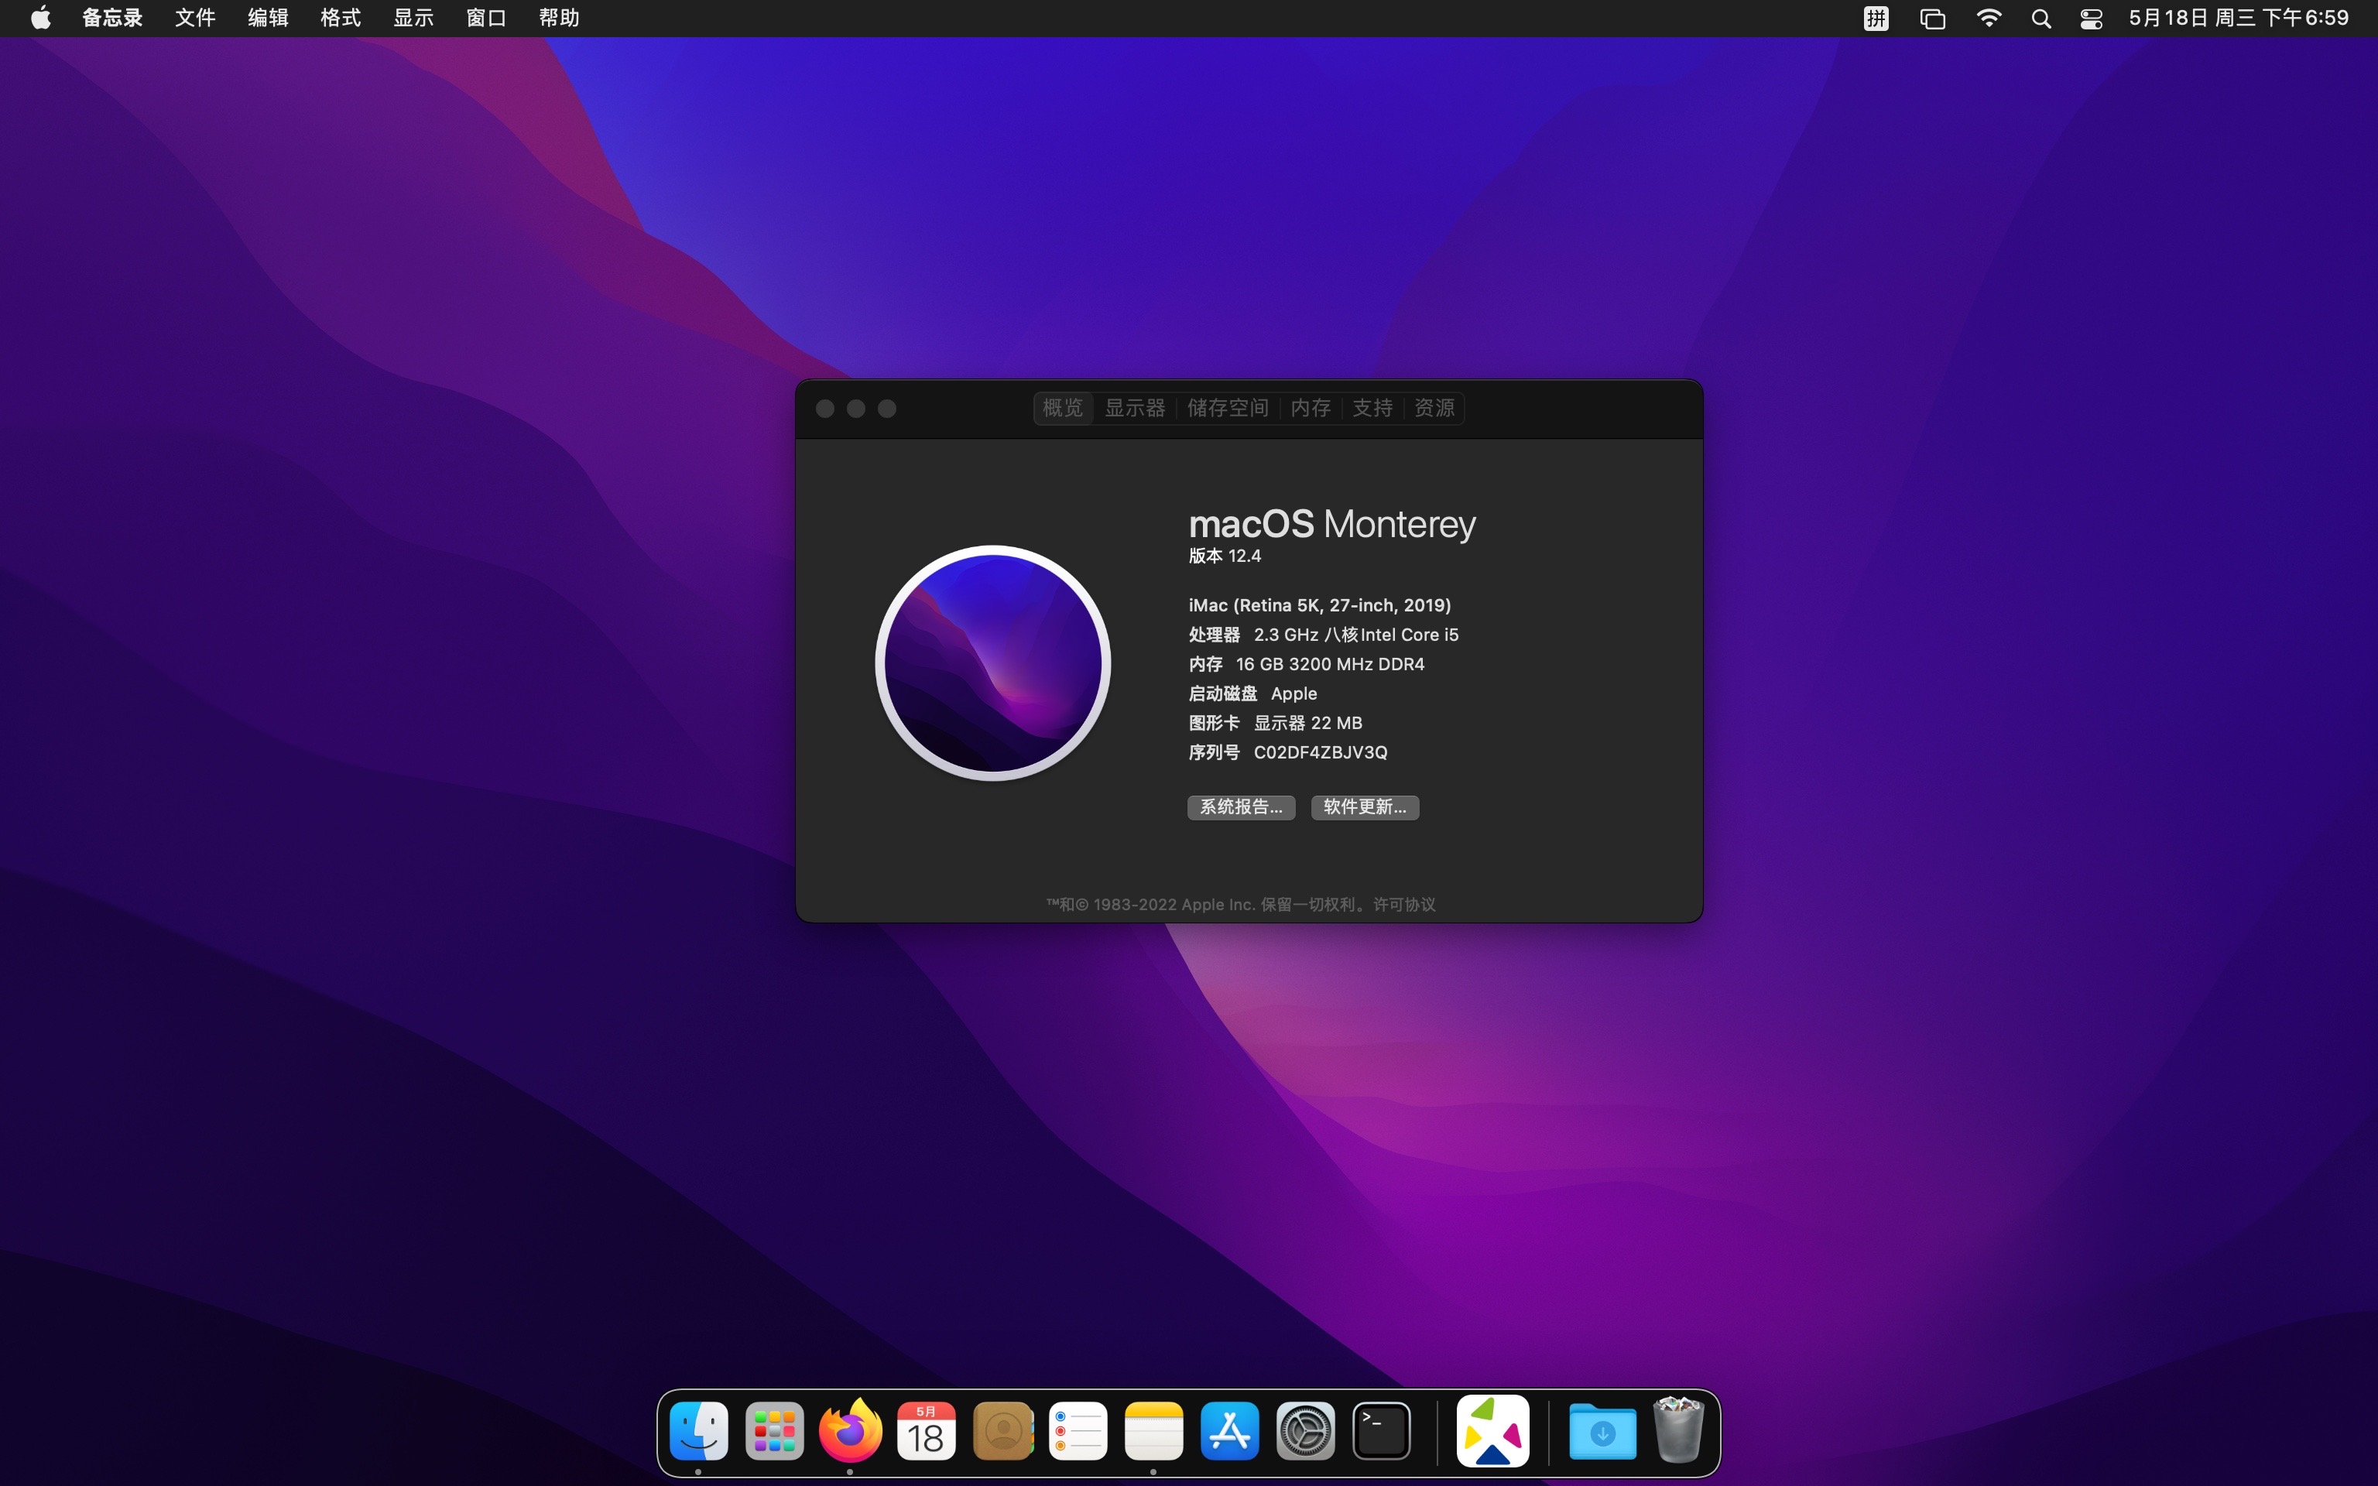Click the date and time in menu bar
Image resolution: width=2378 pixels, height=1486 pixels.
(2239, 18)
